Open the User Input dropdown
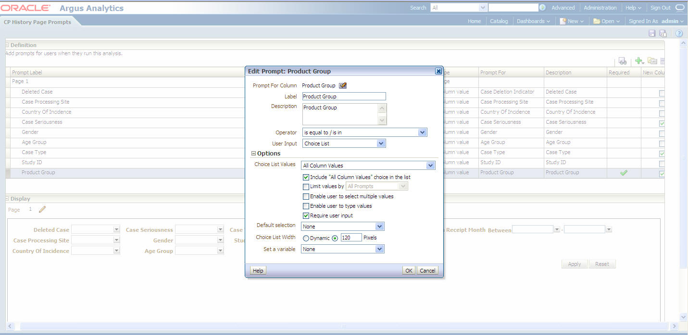 coord(381,144)
